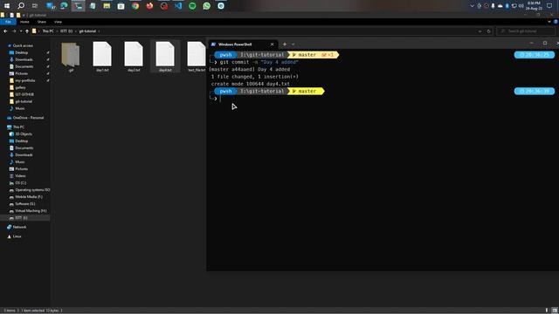Select the .git folder

click(71, 57)
